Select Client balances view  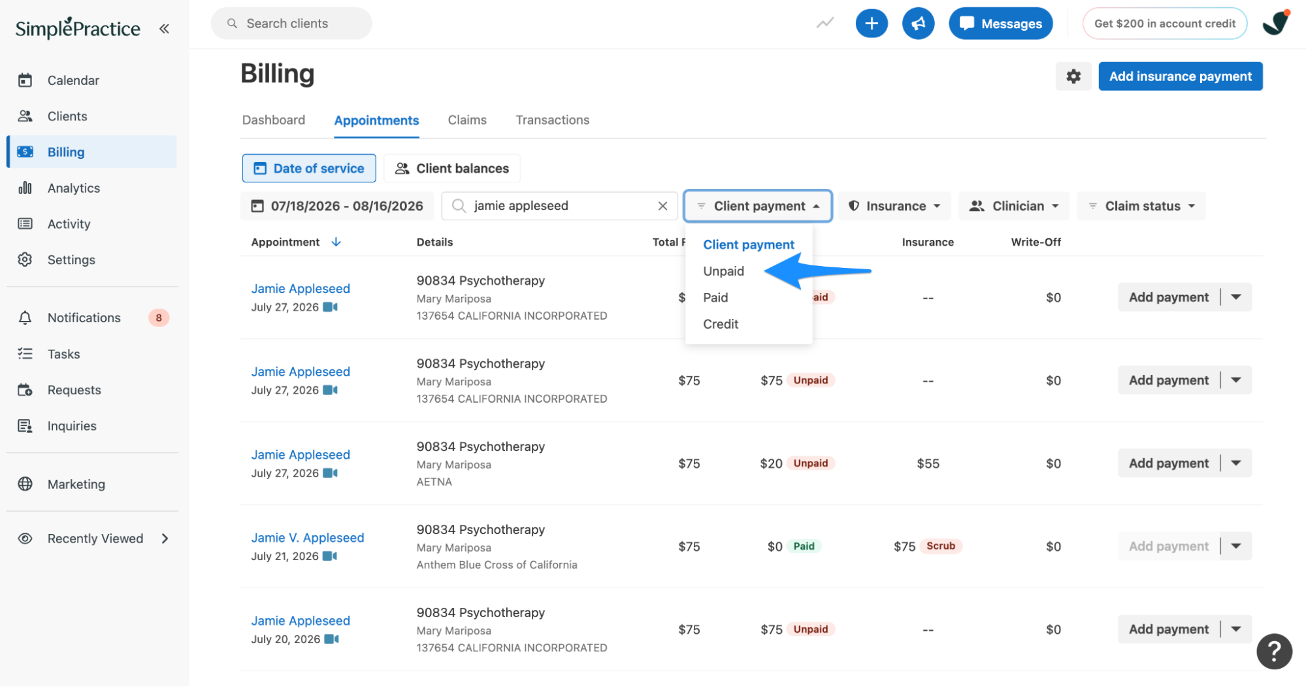452,169
